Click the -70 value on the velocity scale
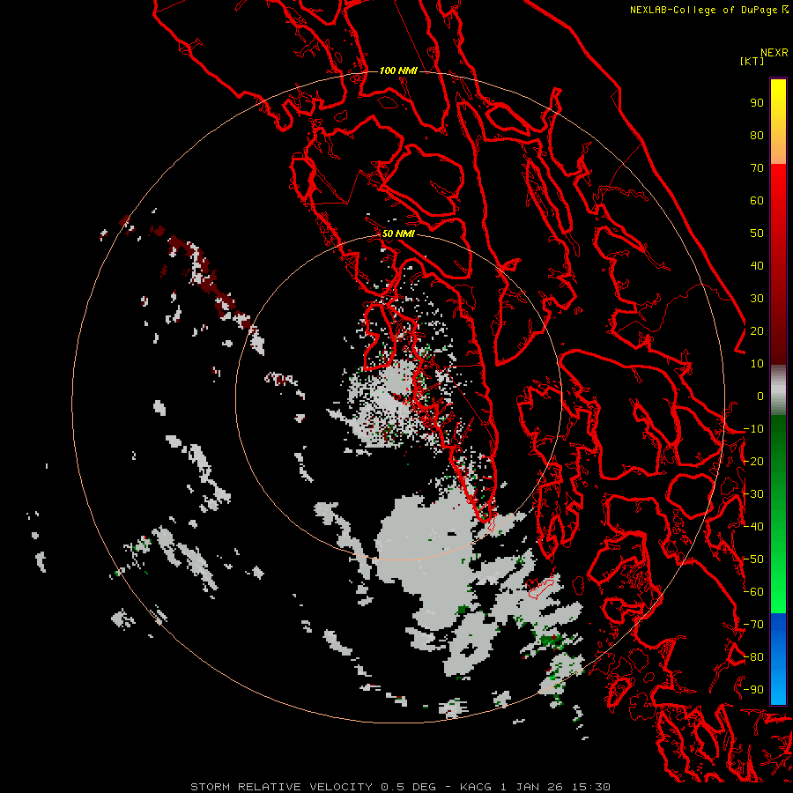This screenshot has height=793, width=793. [753, 625]
